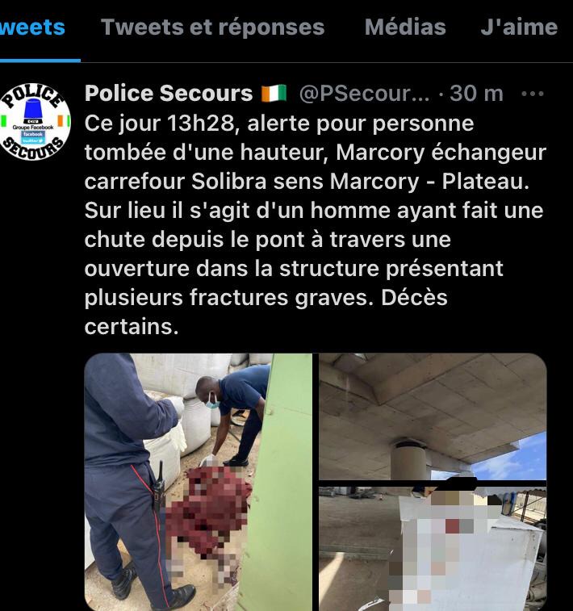Tap the 'Décès certains' line in tweet
Image resolution: width=573 pixels, height=611 pixels.
click(x=266, y=312)
